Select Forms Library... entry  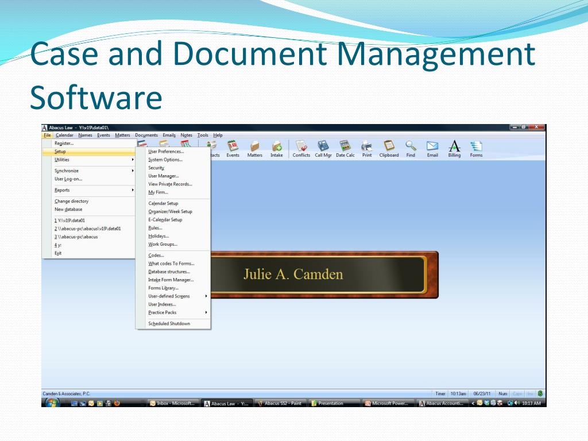point(173,288)
